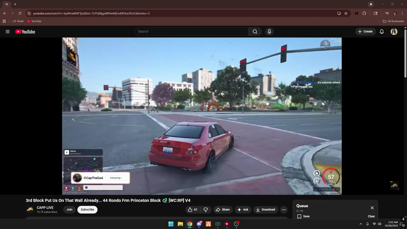
Task: Open Chrome profile avatar
Action: point(395,13)
